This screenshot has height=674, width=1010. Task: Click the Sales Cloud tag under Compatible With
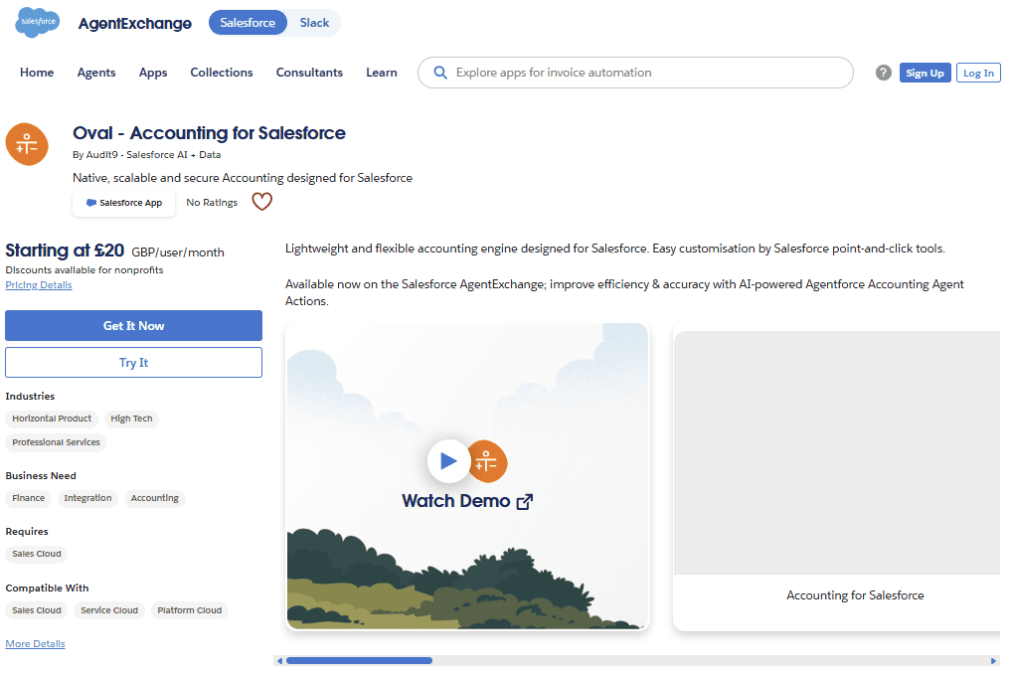pyautogui.click(x=37, y=610)
